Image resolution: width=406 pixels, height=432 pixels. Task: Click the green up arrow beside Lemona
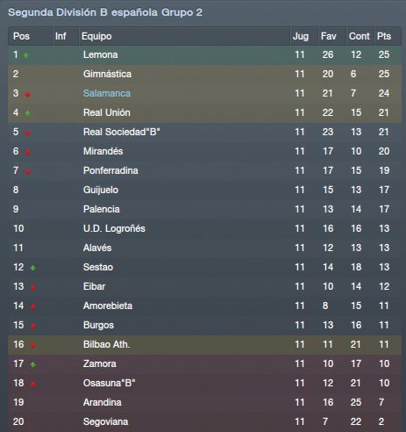pyautogui.click(x=25, y=55)
